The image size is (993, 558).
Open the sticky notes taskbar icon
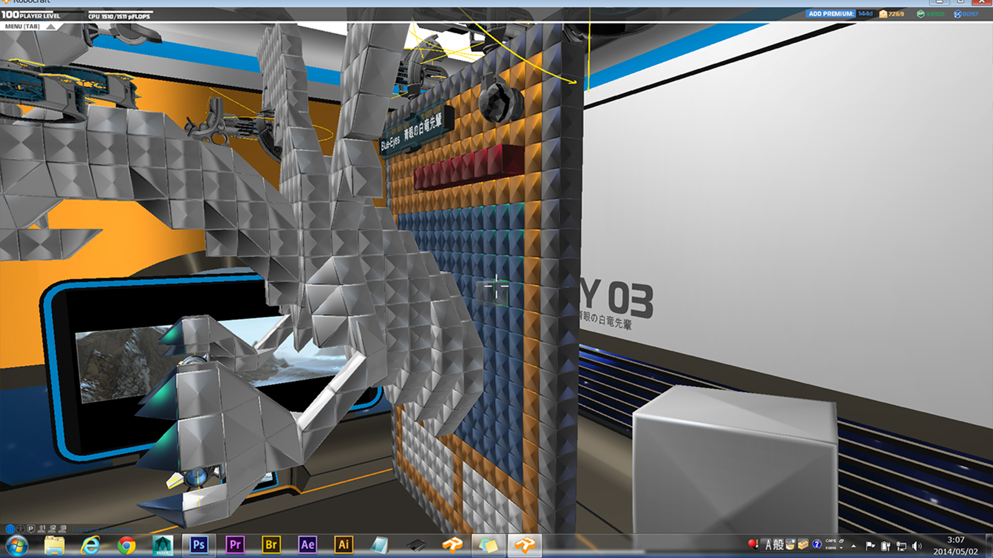point(489,545)
